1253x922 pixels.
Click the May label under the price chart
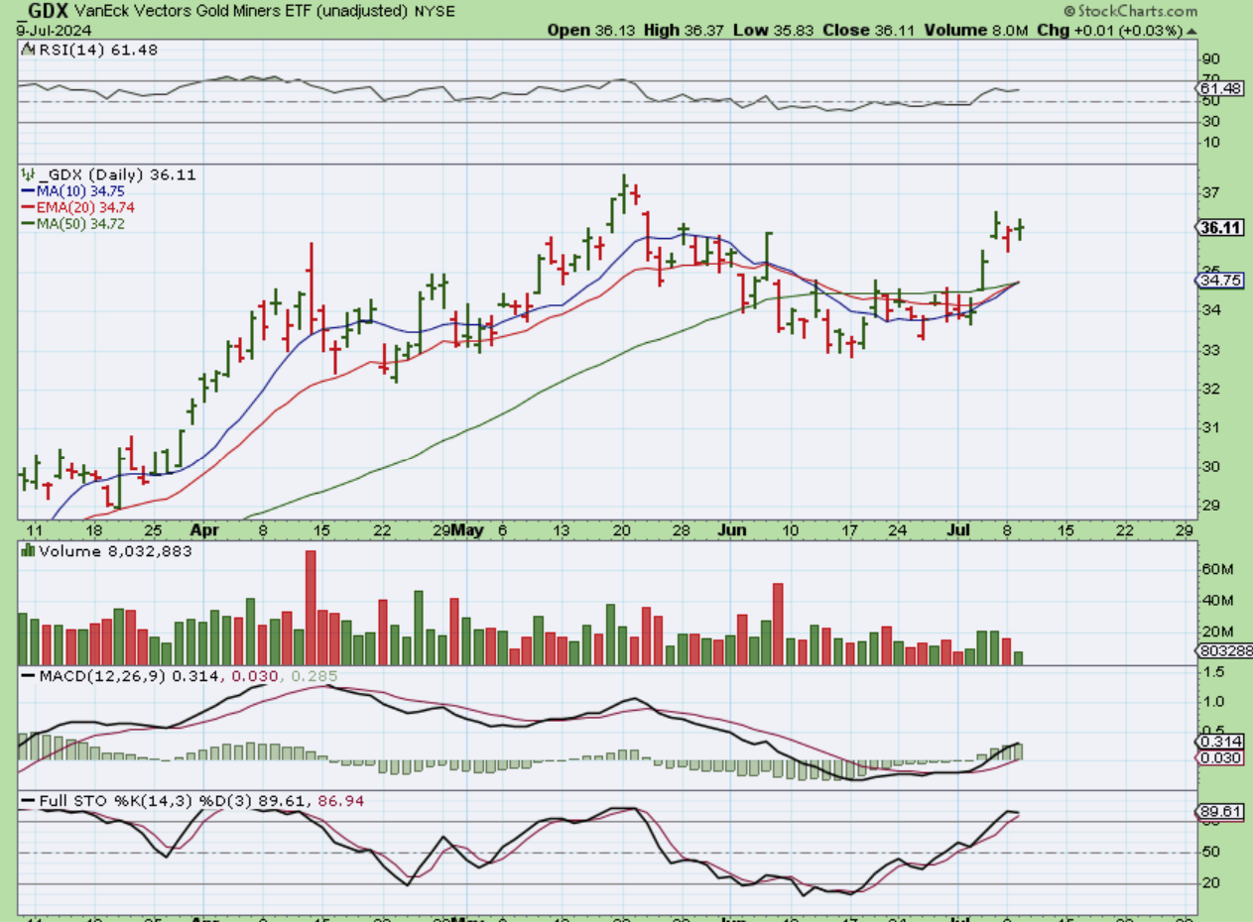466,530
